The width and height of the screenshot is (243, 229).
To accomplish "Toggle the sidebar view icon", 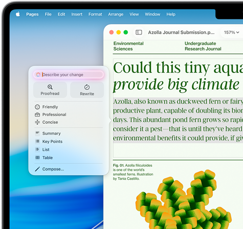I will click(139, 32).
